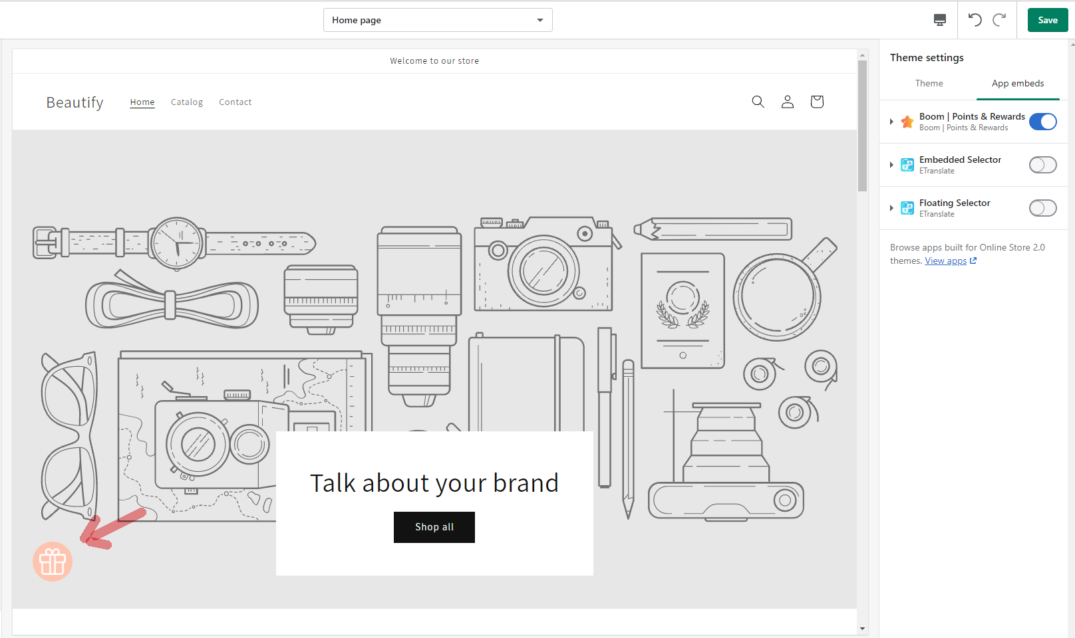
Task: Open the store search magnifier icon
Action: 758,102
